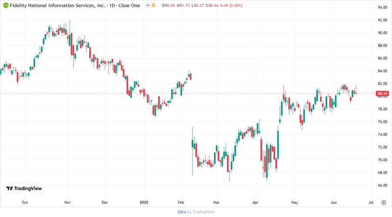Click the 2025 time axis label
Viewport: 392px width, 217px height.
144,203
